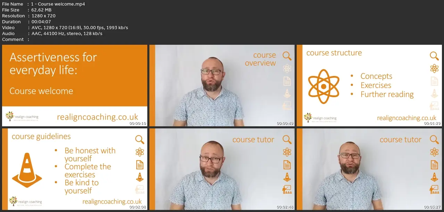Click the large atom icon on course structure slide

coord(323,86)
